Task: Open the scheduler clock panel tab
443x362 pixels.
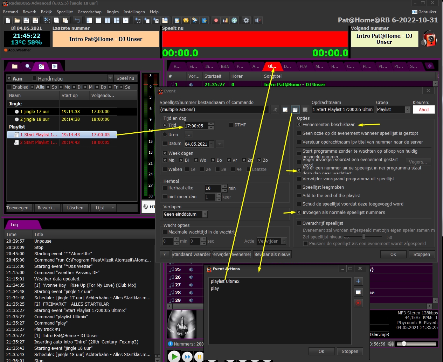Action: pos(41,66)
